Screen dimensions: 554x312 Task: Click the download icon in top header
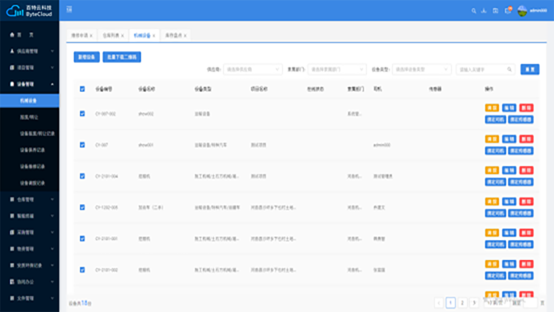[484, 10]
